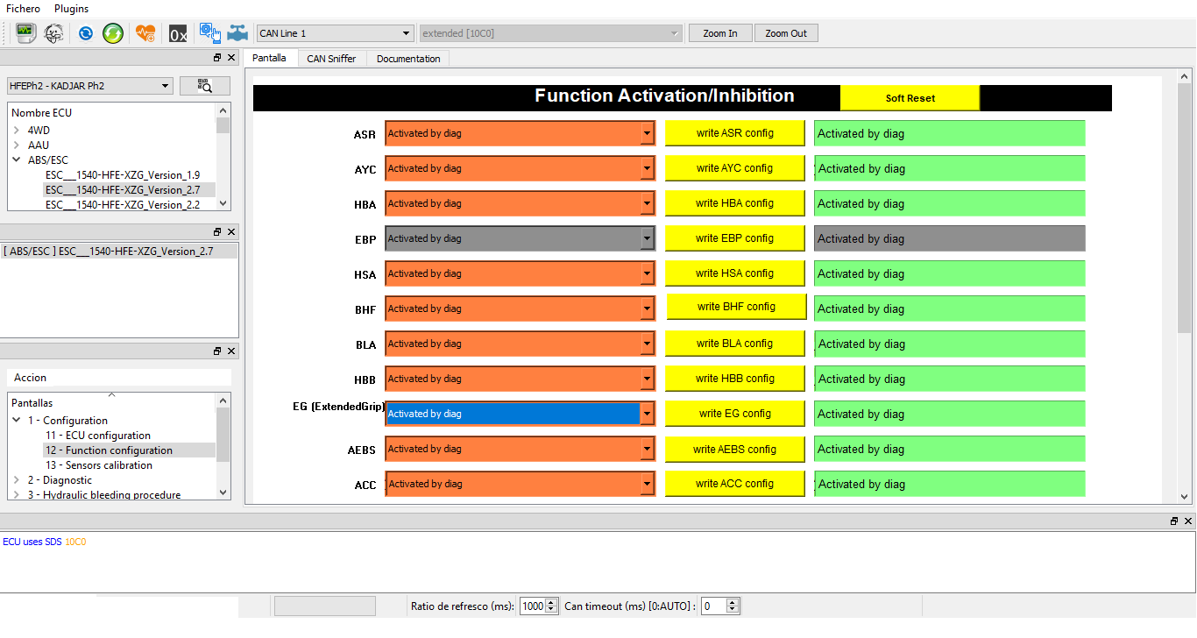Click write ACC config button
This screenshot has width=1197, height=638.
[734, 484]
